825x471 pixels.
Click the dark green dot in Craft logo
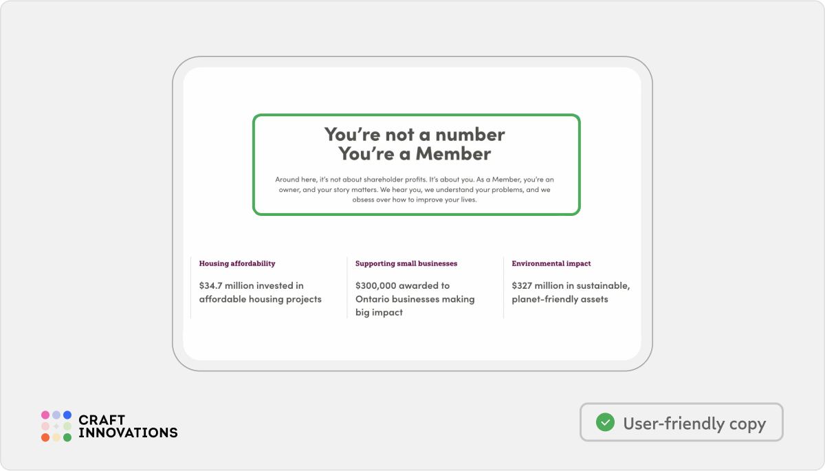67,437
